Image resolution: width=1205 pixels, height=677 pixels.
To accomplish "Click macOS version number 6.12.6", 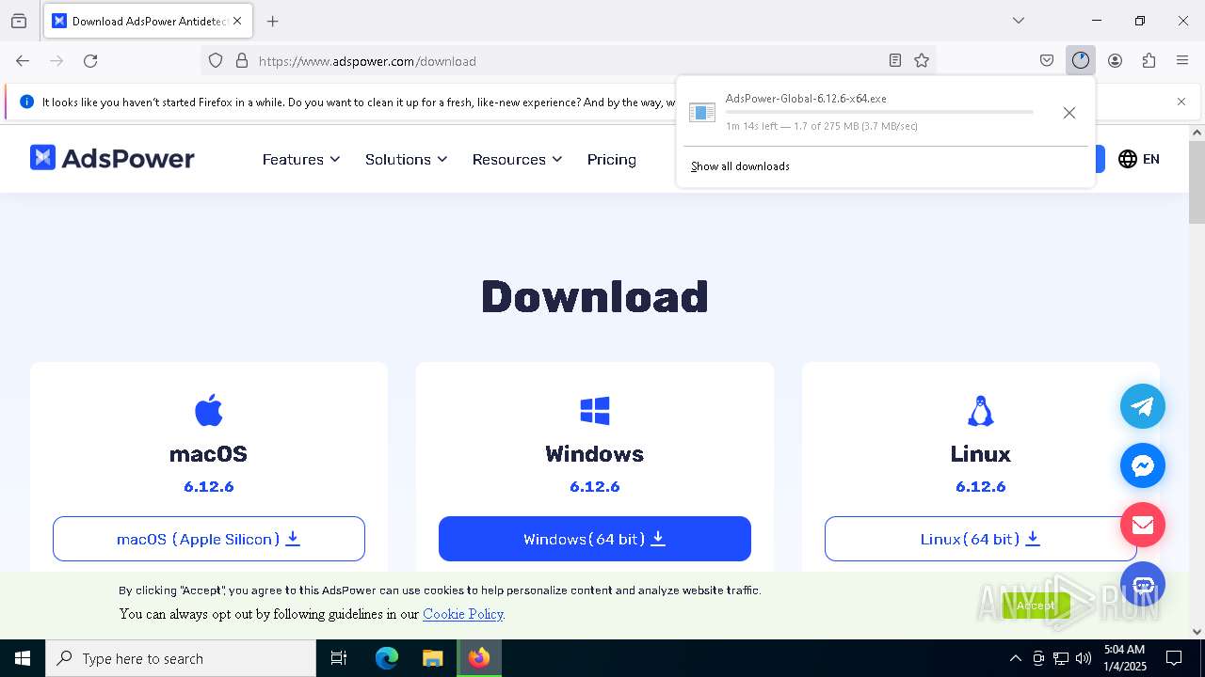I will pyautogui.click(x=209, y=486).
